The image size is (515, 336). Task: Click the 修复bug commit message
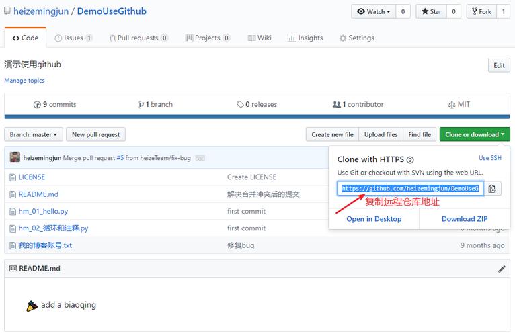click(x=241, y=246)
